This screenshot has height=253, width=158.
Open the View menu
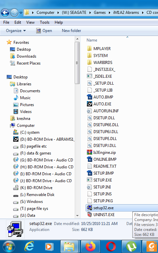click(31, 22)
